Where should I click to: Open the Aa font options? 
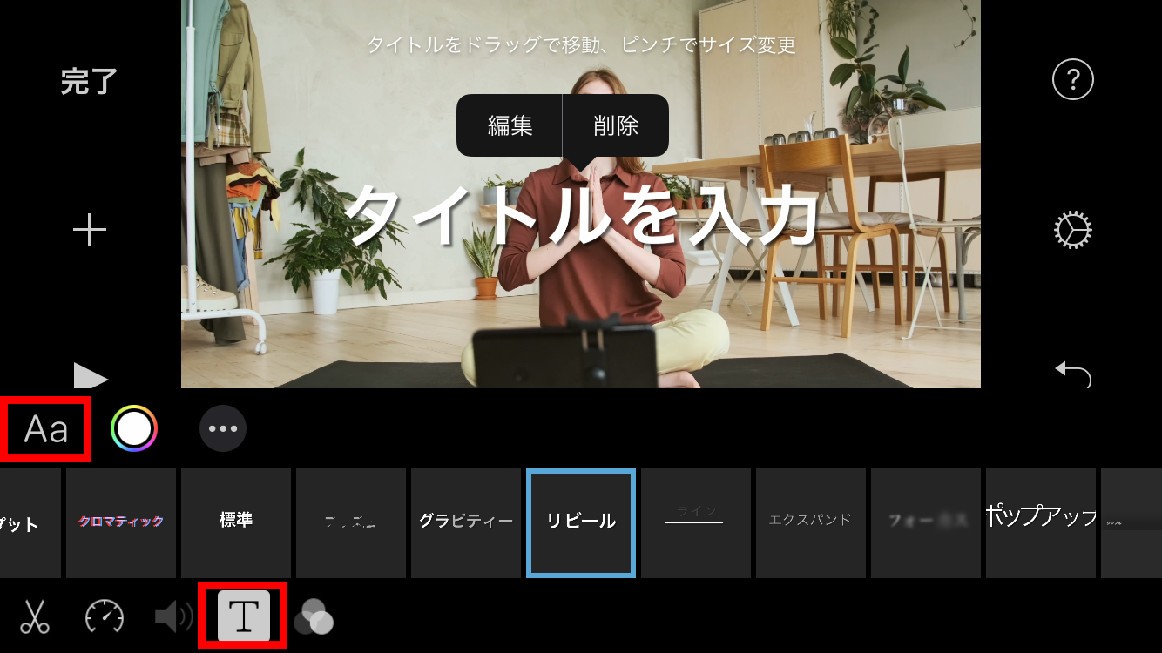tap(46, 429)
